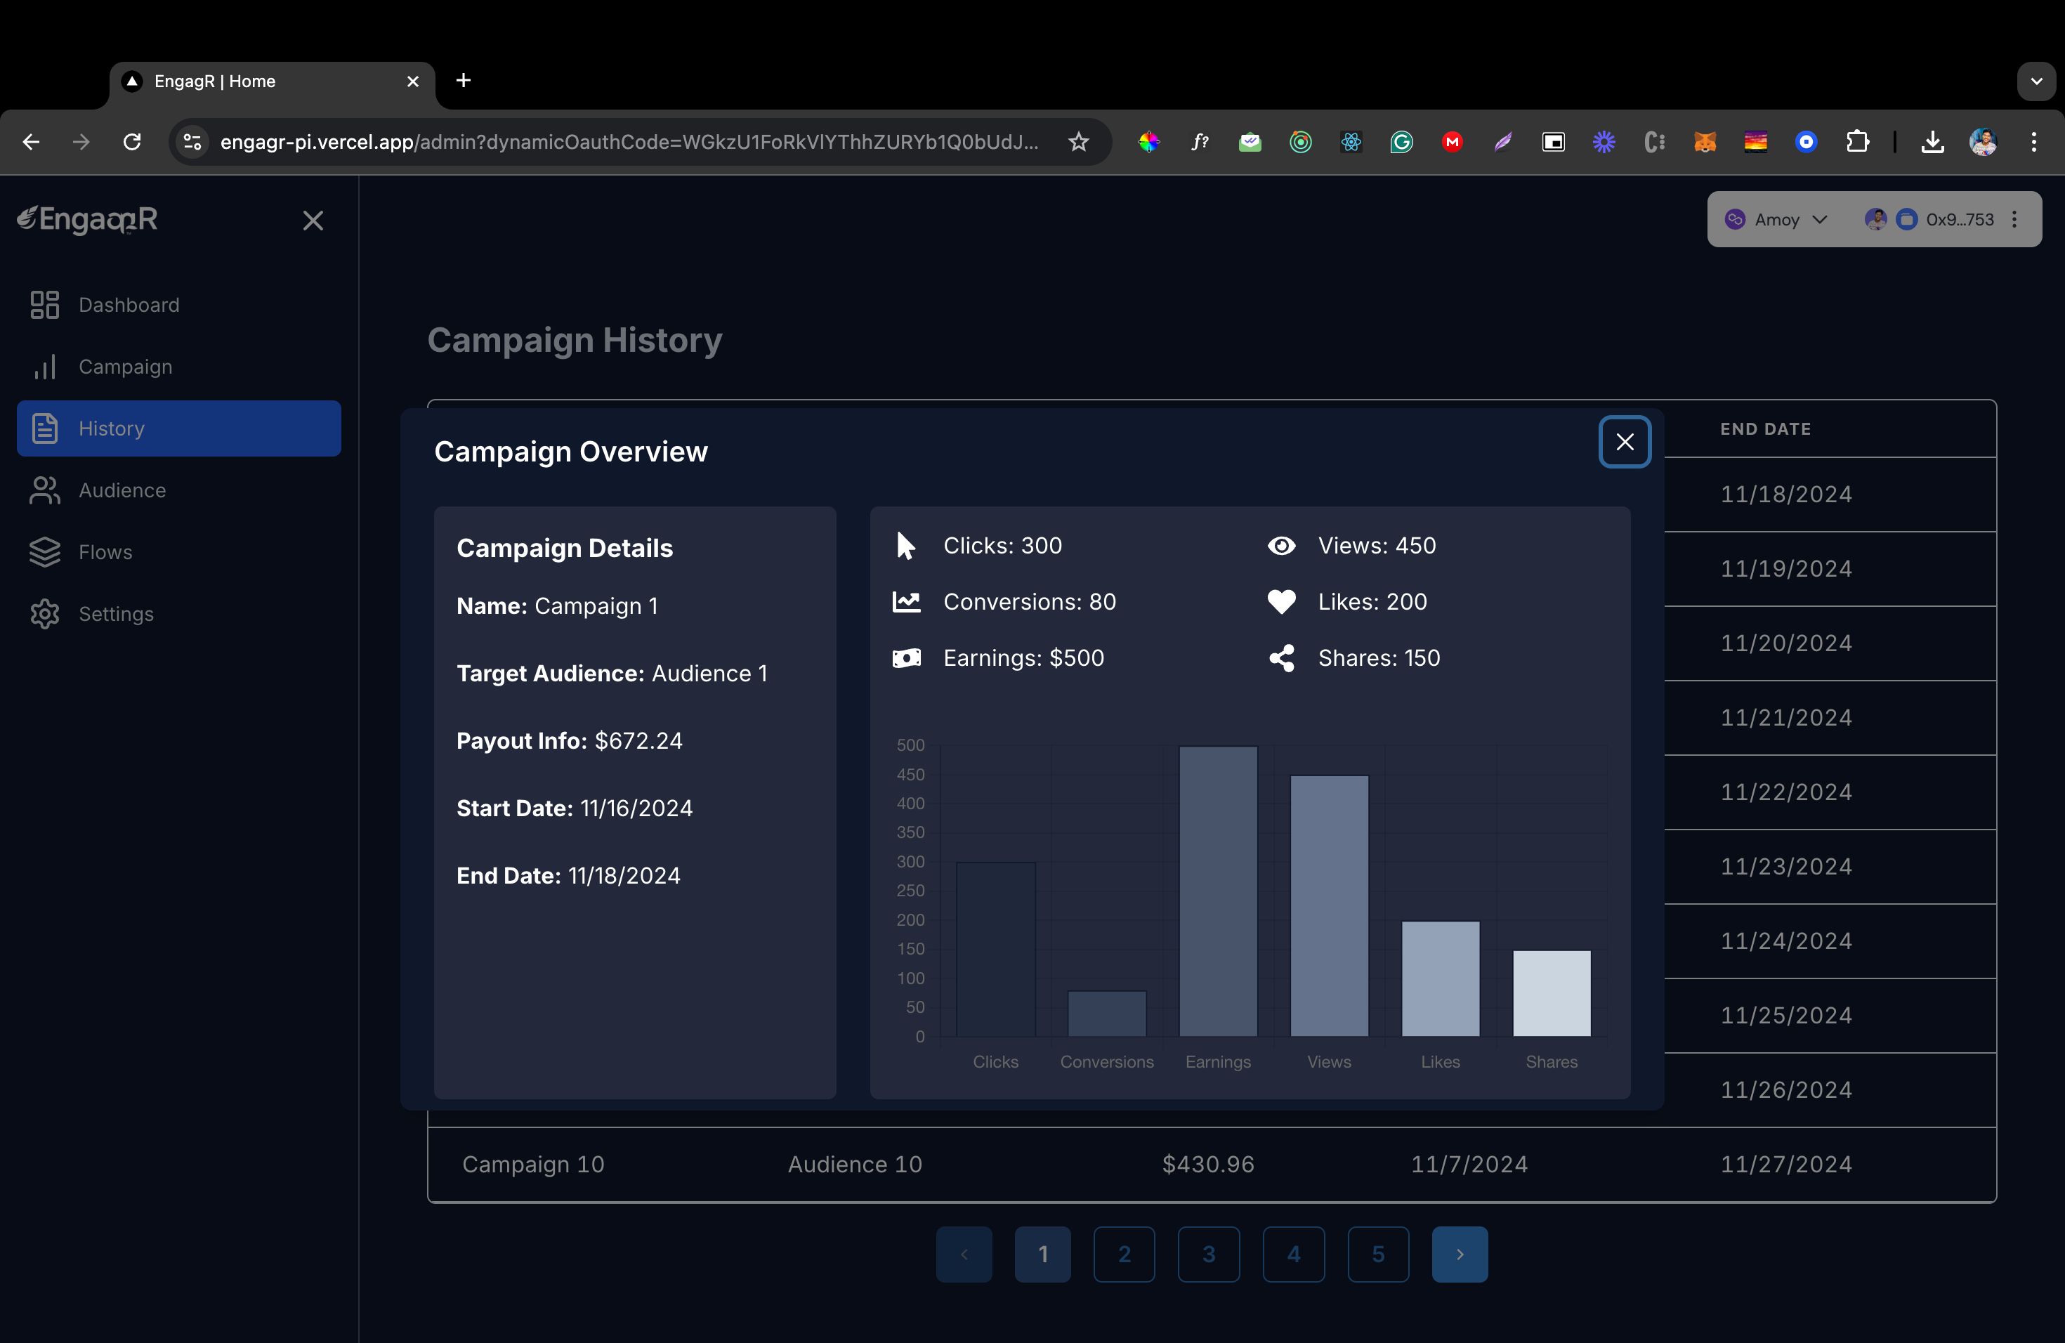Close the Campaign Overview modal
Viewport: 2065px width, 1343px height.
[x=1624, y=442]
